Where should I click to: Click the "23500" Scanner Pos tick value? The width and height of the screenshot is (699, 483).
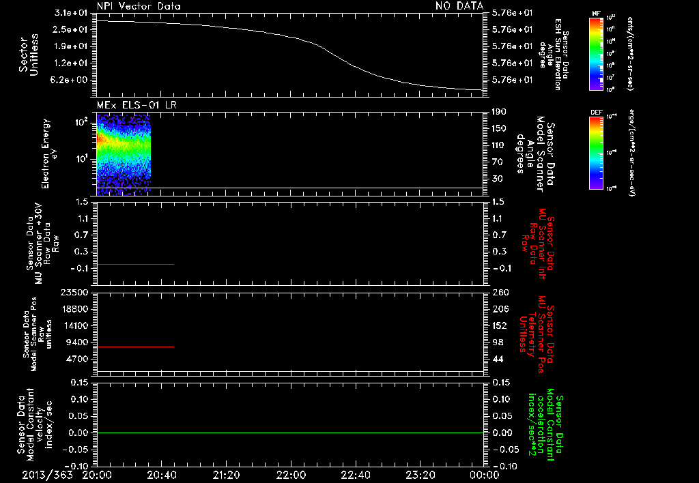[x=74, y=292]
